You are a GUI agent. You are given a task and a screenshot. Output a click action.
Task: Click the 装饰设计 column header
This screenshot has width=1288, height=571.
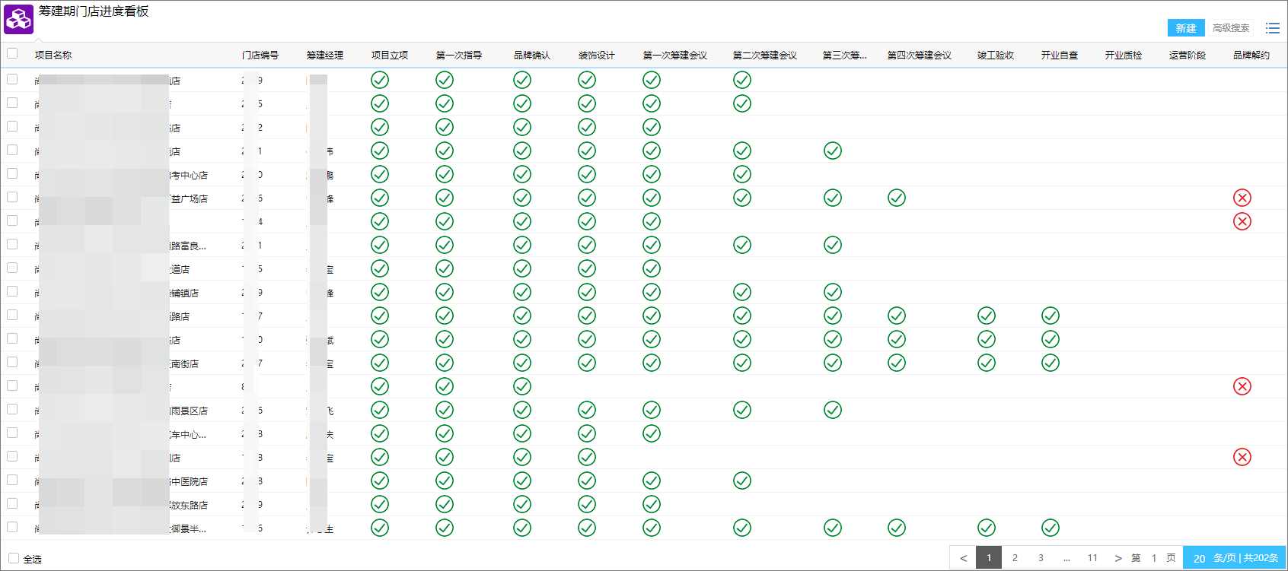(x=597, y=55)
